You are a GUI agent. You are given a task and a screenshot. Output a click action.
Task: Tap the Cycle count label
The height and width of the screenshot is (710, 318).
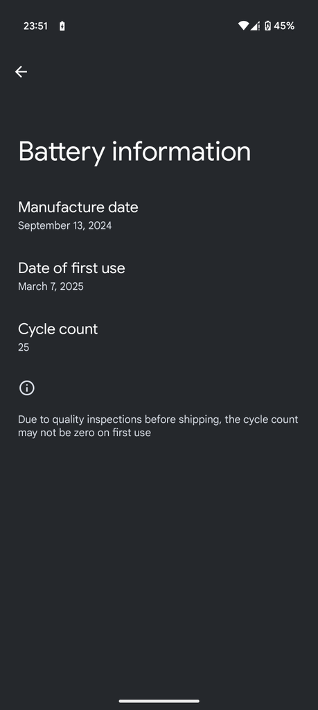[58, 329]
